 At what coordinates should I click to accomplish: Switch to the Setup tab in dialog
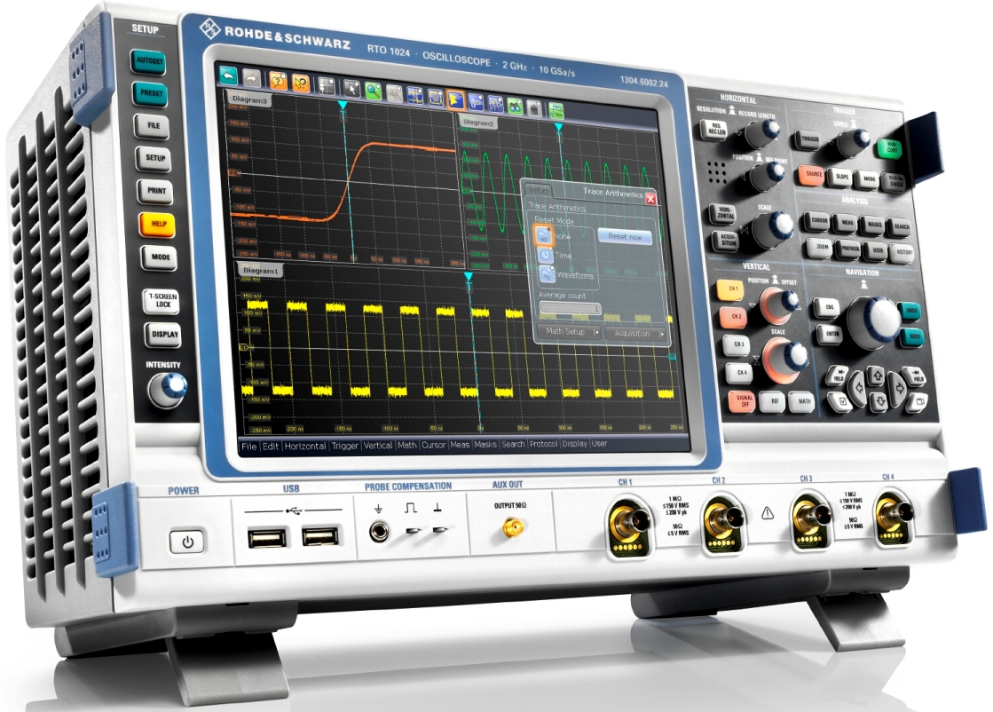pos(539,191)
